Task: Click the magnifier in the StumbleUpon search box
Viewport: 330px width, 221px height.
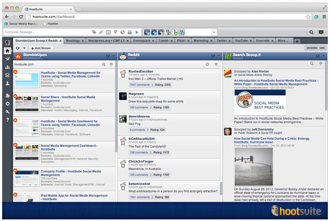Action: [104, 64]
